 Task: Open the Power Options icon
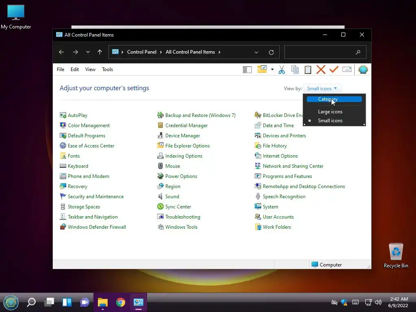tap(160, 176)
